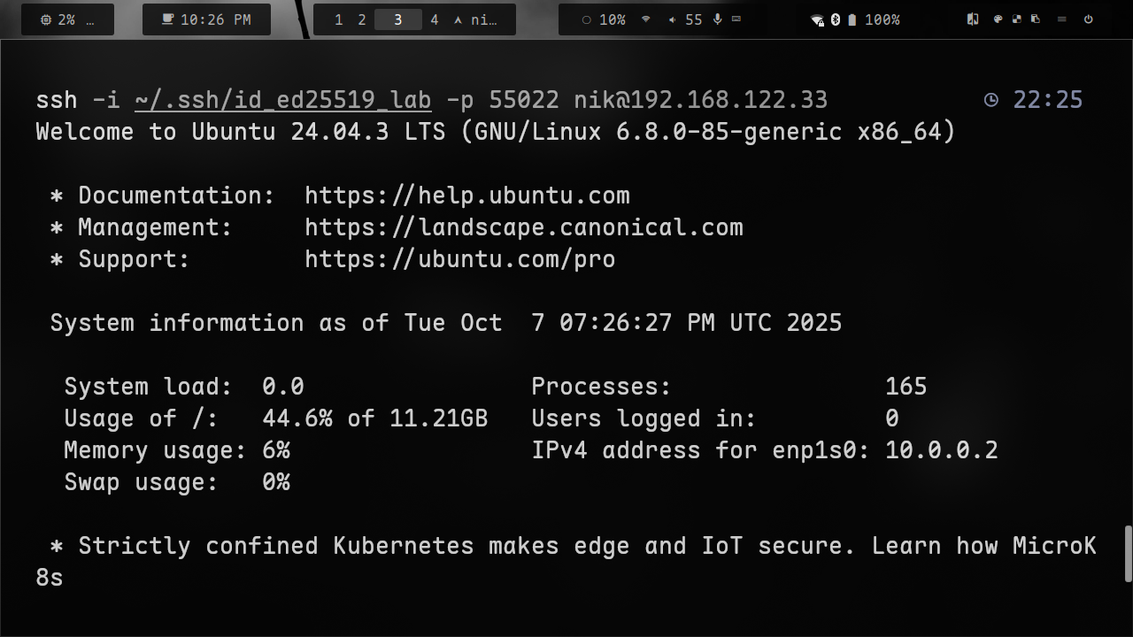Toggle Bluetooth from the tray icon
Viewport: 1133px width, 637px height.
(836, 19)
